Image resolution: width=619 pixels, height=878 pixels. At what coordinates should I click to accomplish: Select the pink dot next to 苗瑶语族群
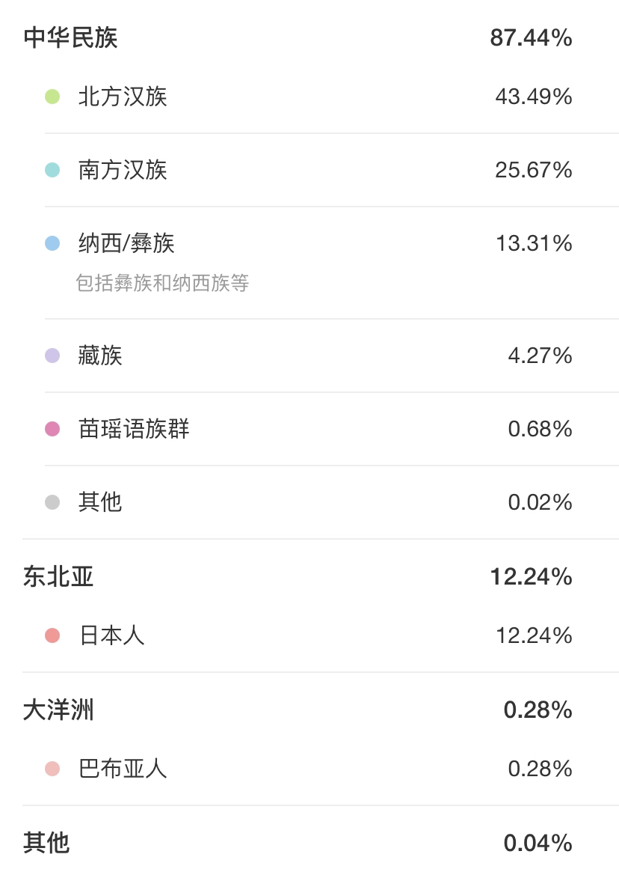click(x=52, y=429)
